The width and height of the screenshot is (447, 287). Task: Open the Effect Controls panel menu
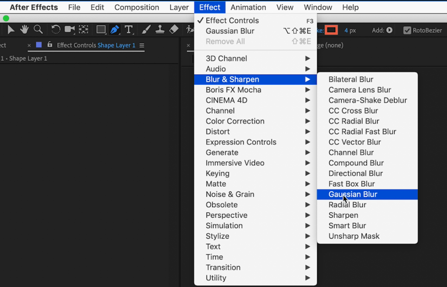point(141,45)
